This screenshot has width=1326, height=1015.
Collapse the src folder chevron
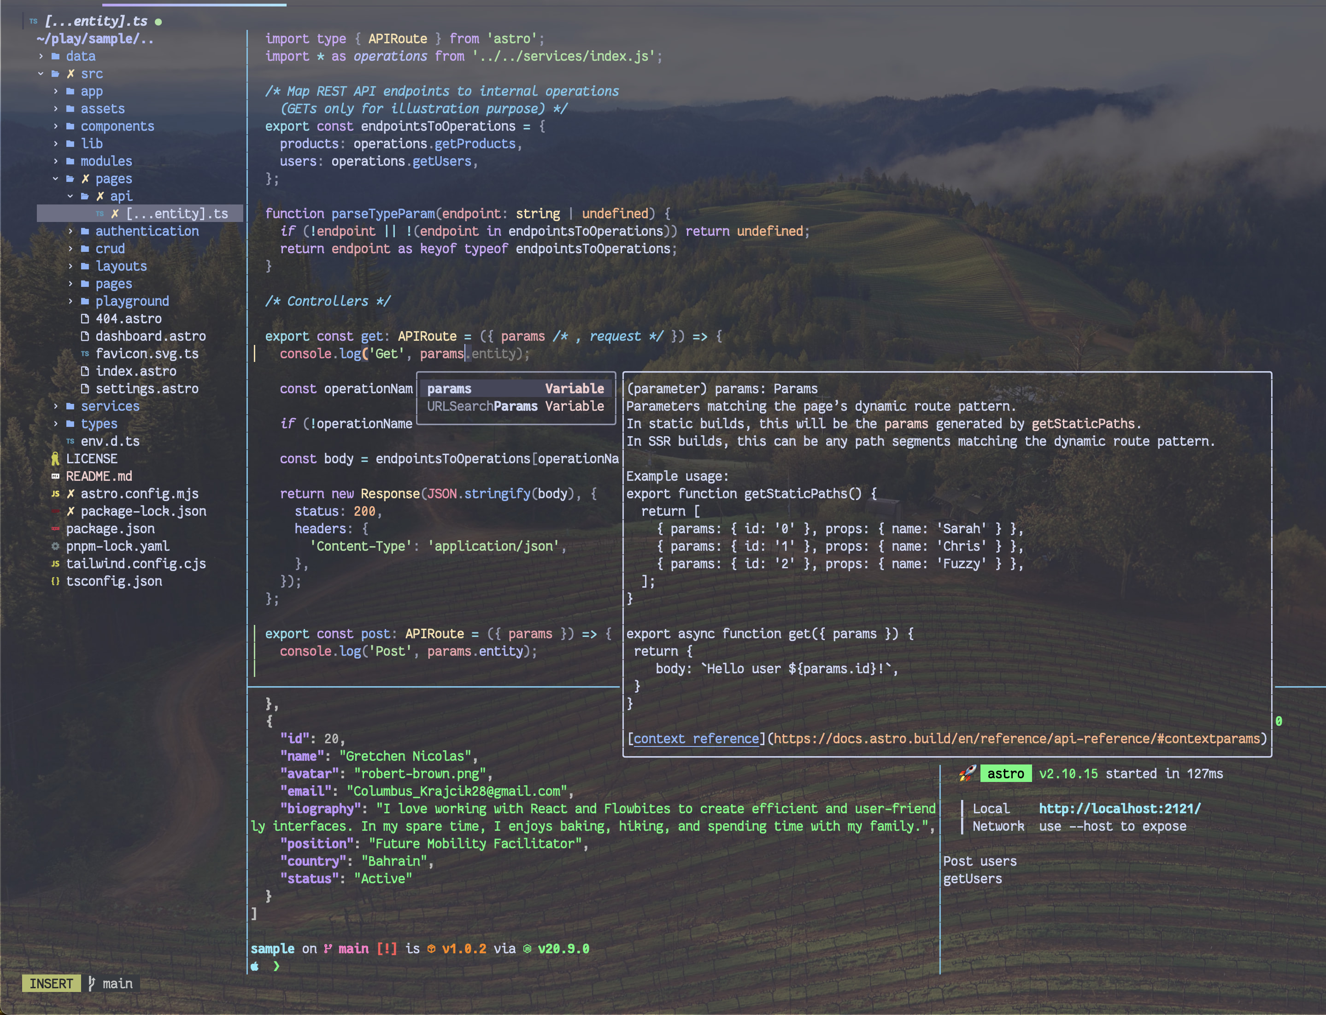point(41,74)
